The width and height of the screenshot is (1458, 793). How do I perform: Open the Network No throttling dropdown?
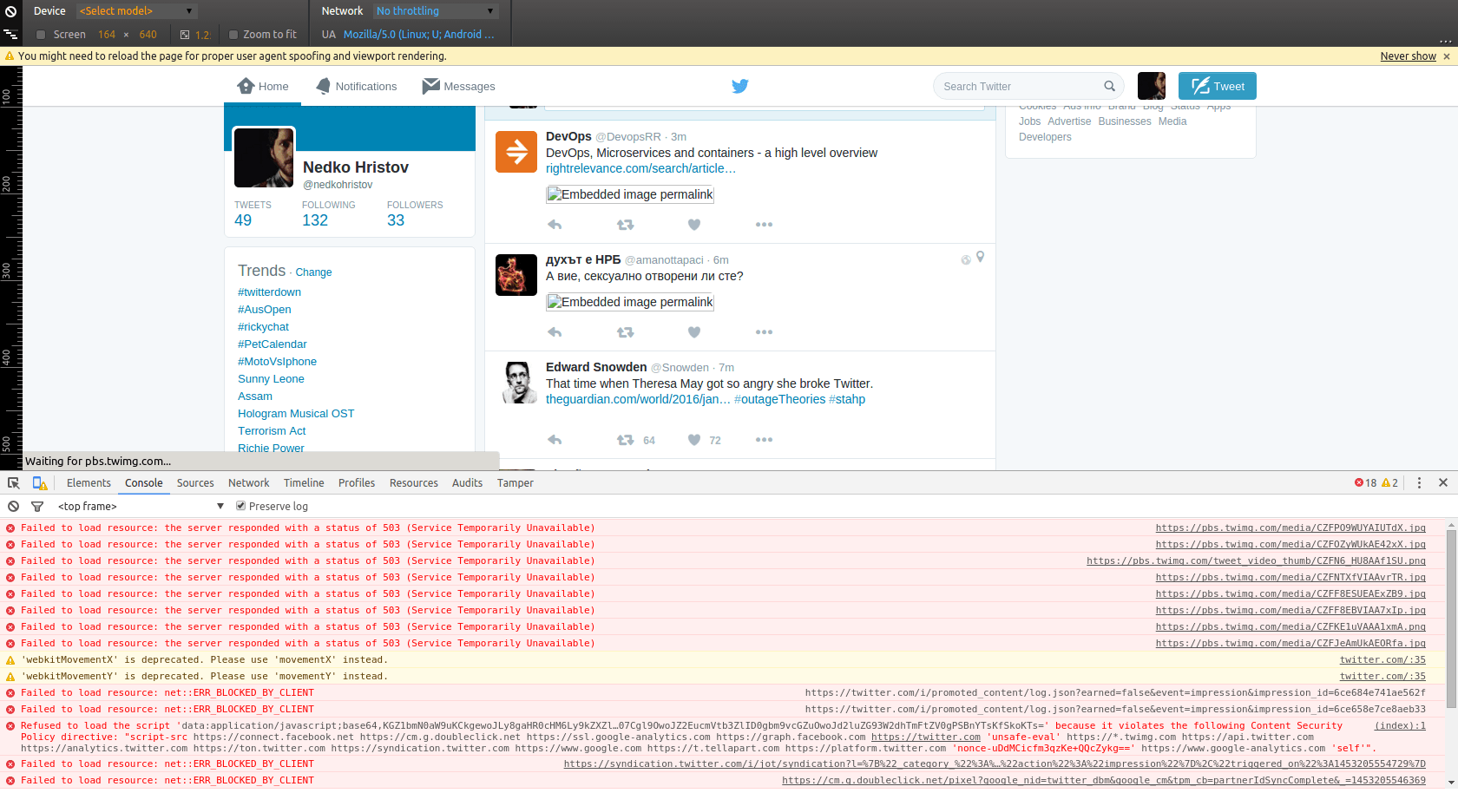(436, 11)
